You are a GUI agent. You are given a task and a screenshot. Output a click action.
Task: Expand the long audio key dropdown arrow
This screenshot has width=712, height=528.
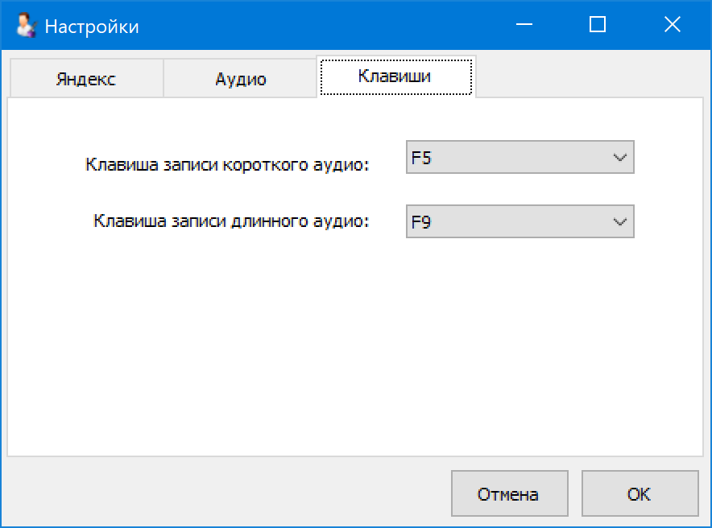(619, 221)
